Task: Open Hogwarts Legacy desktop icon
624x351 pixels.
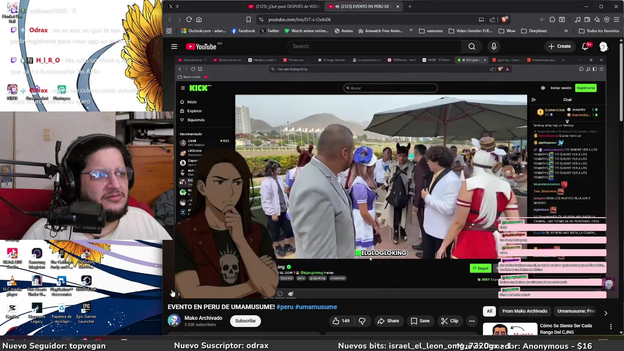Action: (x=37, y=313)
